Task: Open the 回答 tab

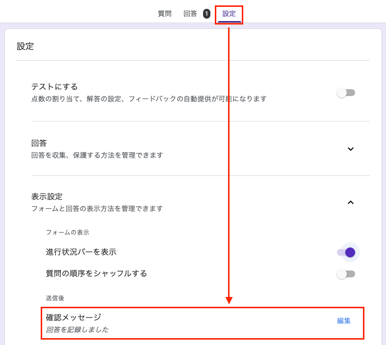Action: [x=190, y=14]
